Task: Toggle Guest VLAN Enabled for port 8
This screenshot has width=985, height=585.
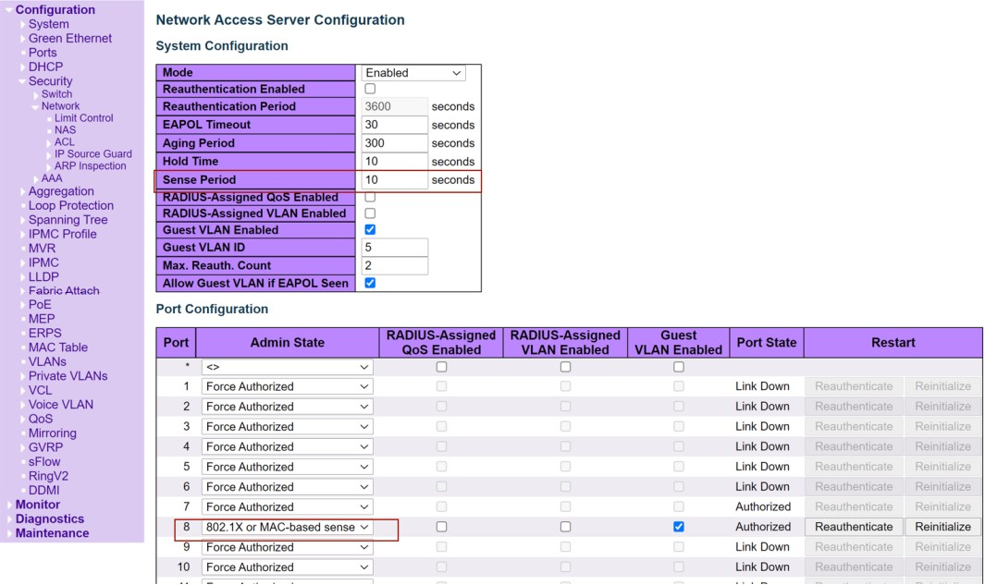Action: [678, 526]
